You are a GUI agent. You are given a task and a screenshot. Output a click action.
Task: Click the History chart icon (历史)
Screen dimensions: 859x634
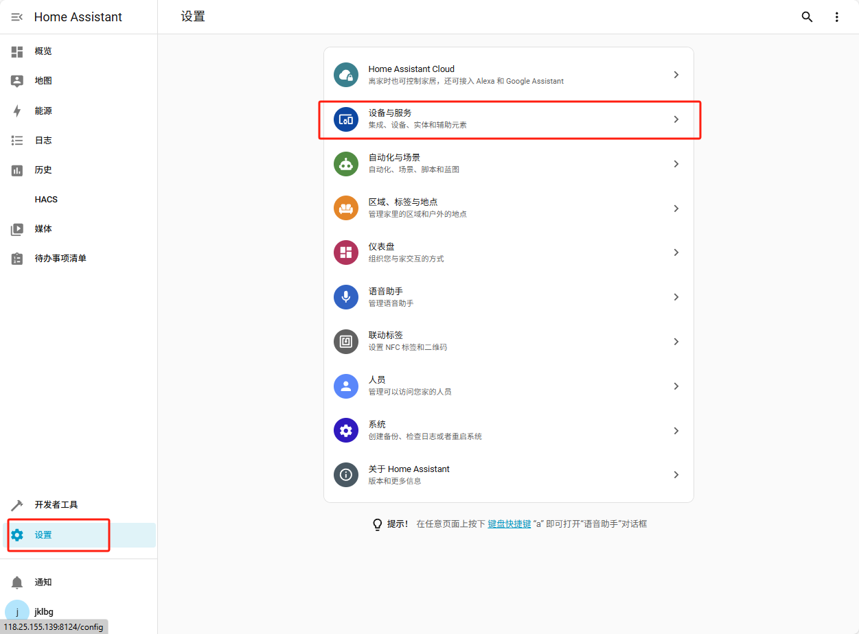click(17, 170)
